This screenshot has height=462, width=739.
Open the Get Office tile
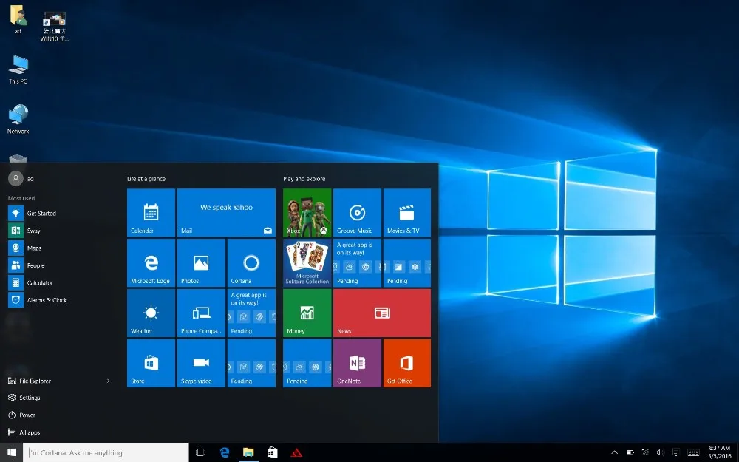point(406,363)
